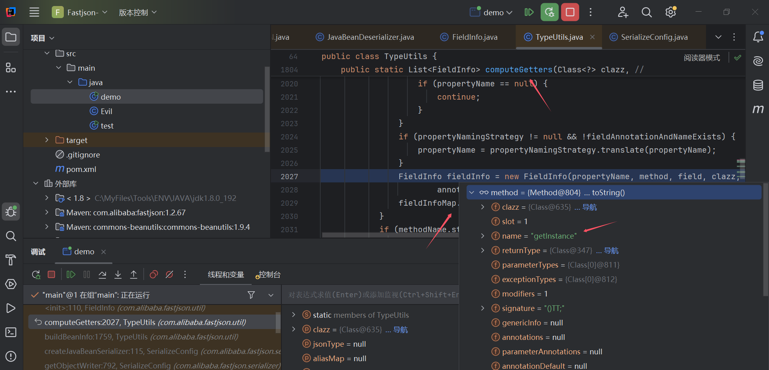
Task: Collapse the method variable node
Action: click(x=472, y=193)
